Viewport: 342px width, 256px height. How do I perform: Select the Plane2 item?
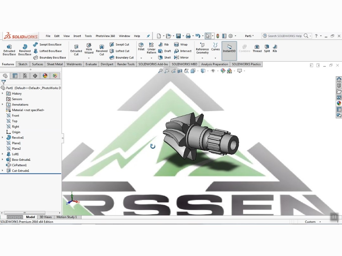[14, 149]
